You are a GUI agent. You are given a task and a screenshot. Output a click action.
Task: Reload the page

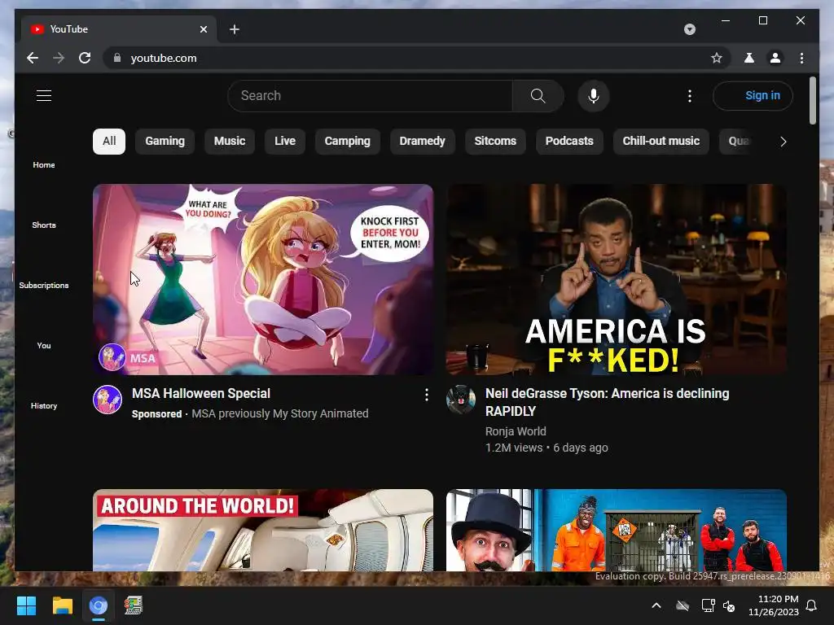pos(85,58)
